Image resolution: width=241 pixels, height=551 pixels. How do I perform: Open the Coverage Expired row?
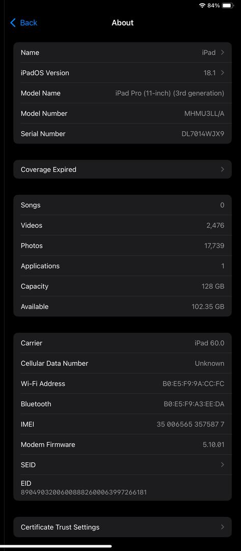pos(122,169)
